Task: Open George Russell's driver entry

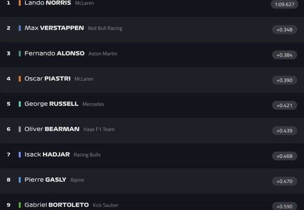Action: pyautogui.click(x=51, y=104)
